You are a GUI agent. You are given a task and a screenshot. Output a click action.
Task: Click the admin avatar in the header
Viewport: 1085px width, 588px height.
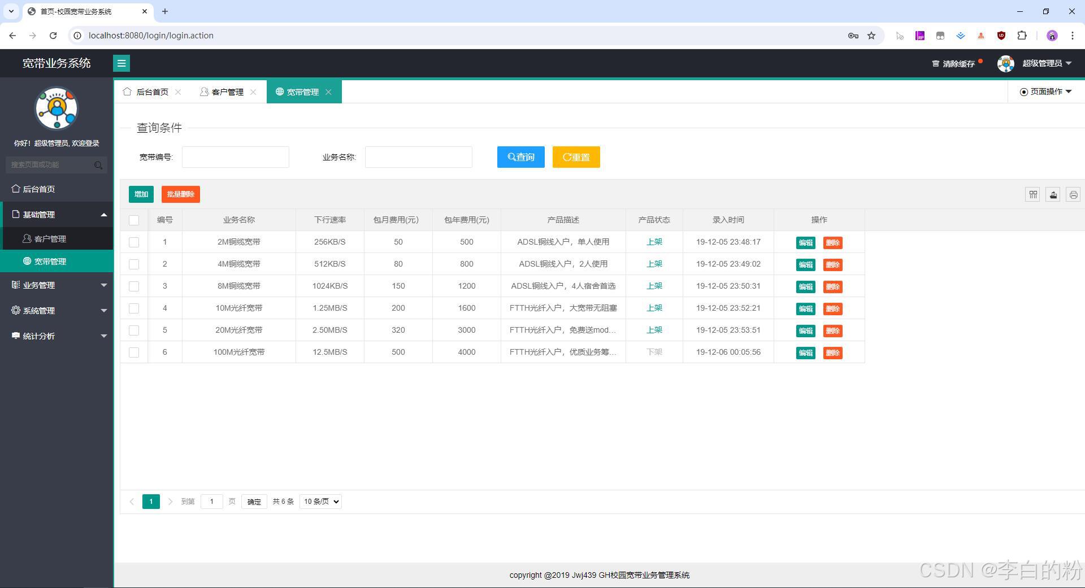point(1006,63)
